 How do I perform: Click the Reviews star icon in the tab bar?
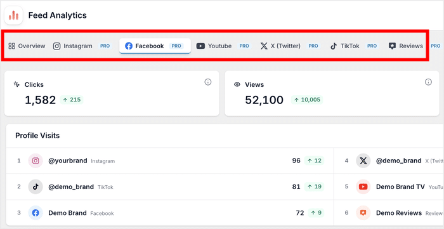pyautogui.click(x=392, y=46)
